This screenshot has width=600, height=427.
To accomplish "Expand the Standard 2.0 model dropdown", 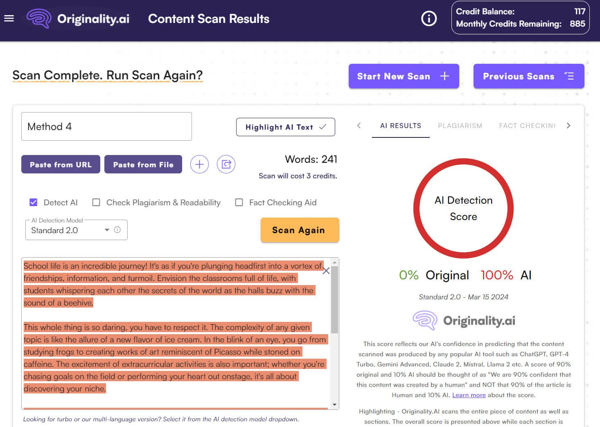I will pyautogui.click(x=106, y=230).
